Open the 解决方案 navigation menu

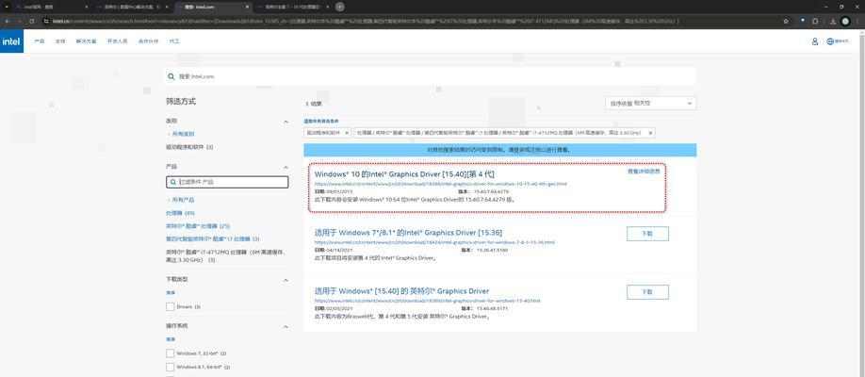[86, 41]
